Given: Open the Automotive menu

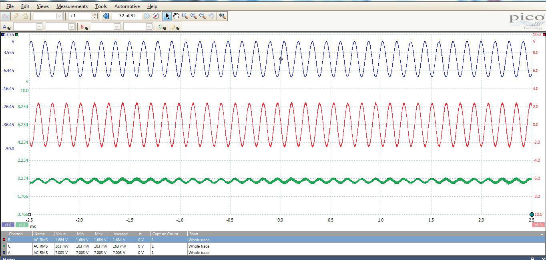Looking at the screenshot, I should [127, 6].
